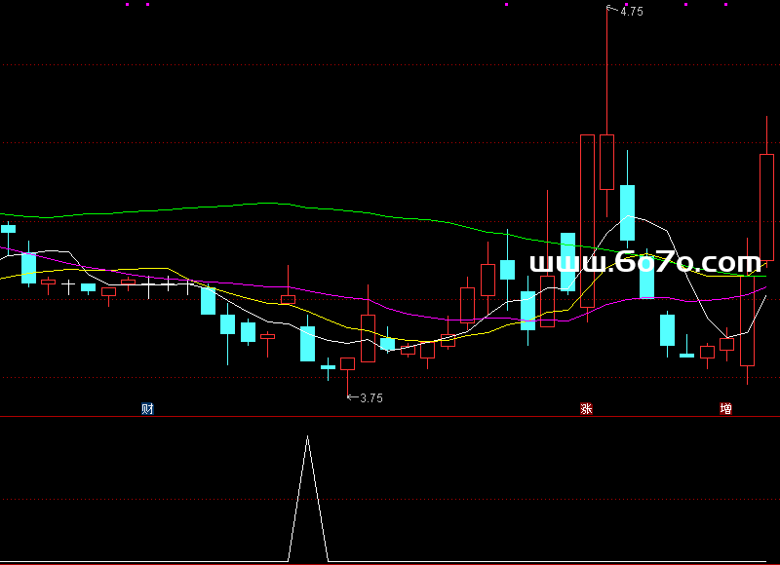The width and height of the screenshot is (780, 565).
Task: Click the divider between chart and indicator panel
Action: pos(390,416)
